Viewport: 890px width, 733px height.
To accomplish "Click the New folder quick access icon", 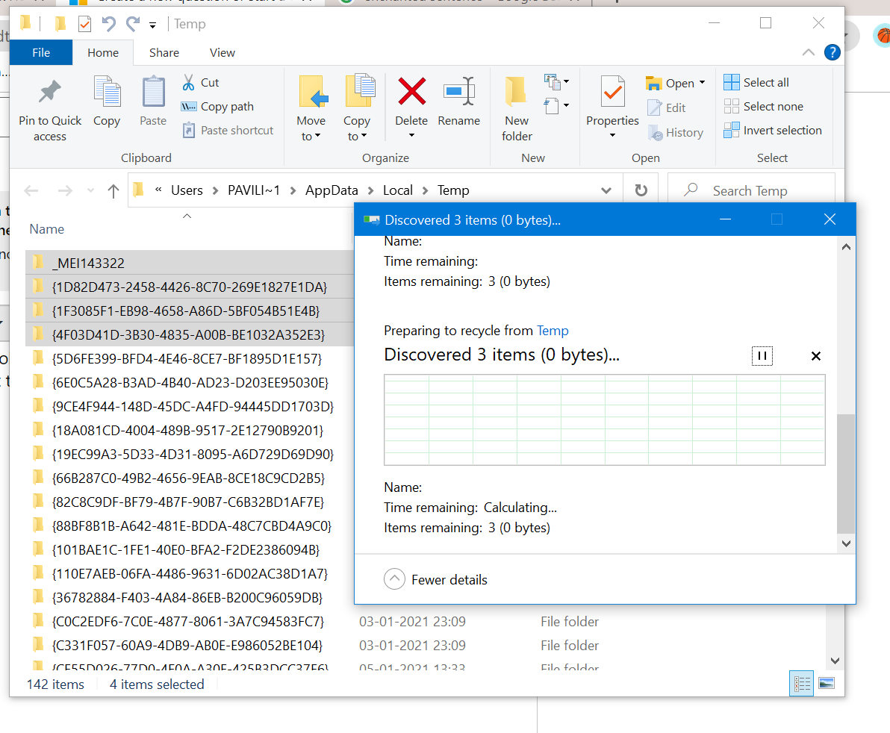I will [60, 24].
